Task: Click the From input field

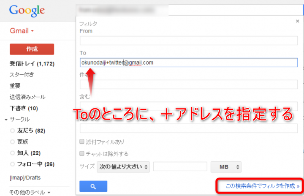Action: [189, 41]
